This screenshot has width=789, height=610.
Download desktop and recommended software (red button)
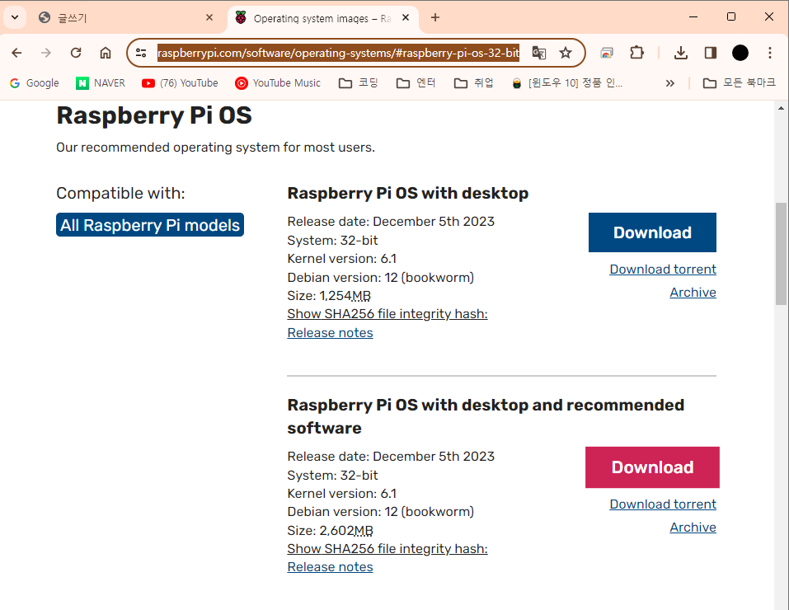[652, 467]
